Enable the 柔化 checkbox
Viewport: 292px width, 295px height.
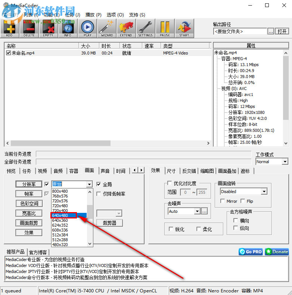199,229
